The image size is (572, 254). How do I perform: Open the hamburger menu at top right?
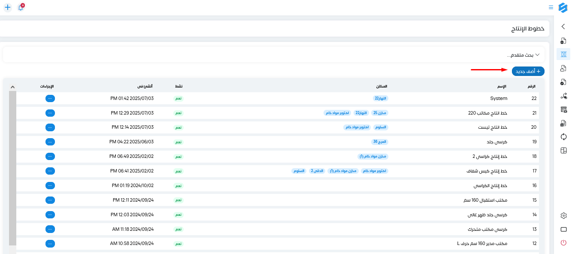pos(551,7)
